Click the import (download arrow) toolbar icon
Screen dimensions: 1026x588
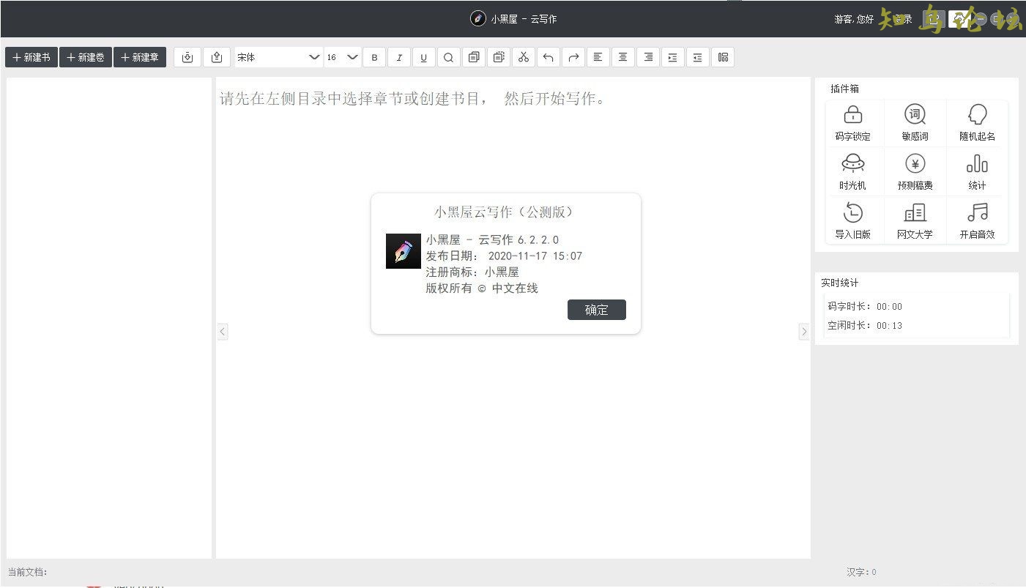click(x=187, y=57)
